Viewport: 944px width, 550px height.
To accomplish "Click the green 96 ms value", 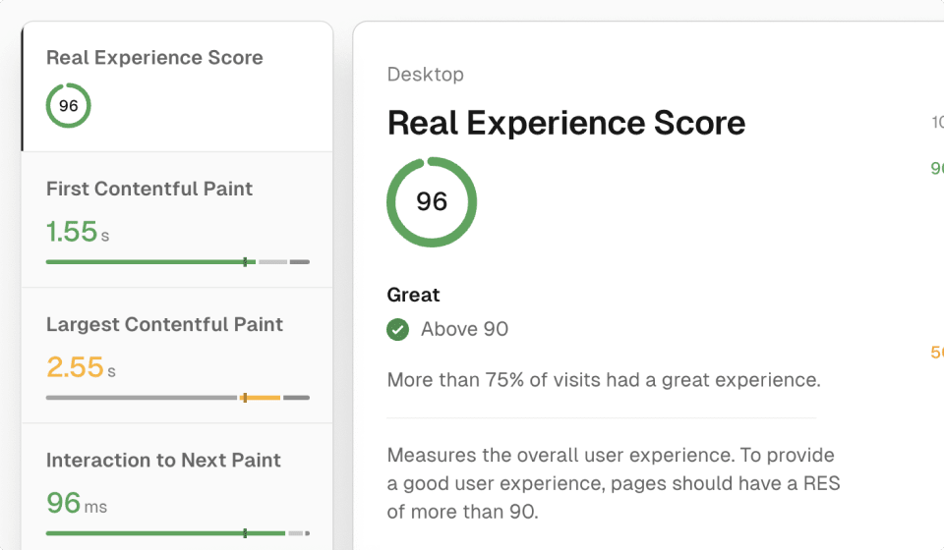I will coord(77,503).
